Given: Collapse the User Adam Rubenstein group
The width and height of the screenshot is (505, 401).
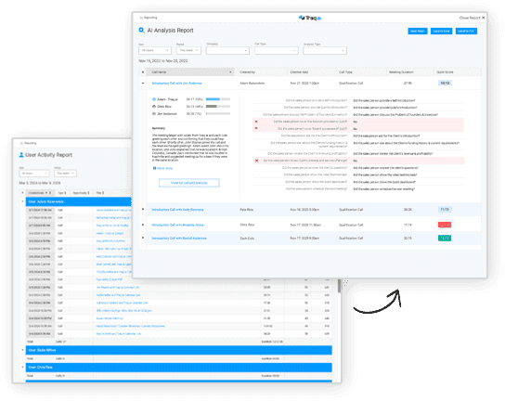Looking at the screenshot, I should tap(22, 201).
